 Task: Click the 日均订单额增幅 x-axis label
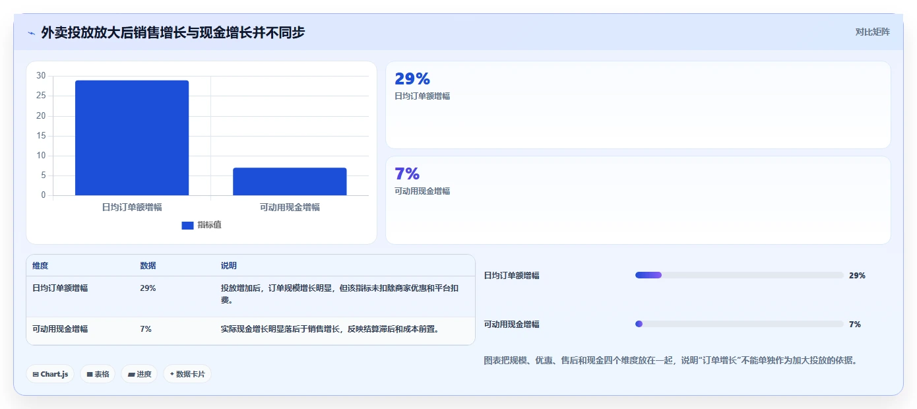click(x=132, y=207)
